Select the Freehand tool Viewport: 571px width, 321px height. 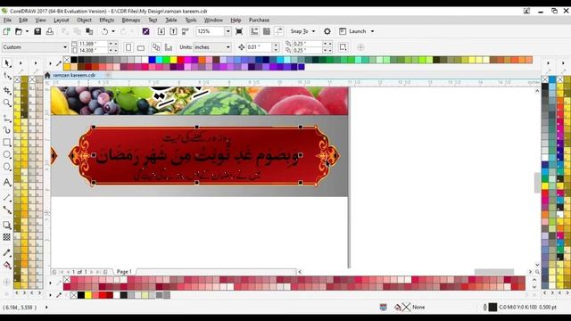click(7, 118)
